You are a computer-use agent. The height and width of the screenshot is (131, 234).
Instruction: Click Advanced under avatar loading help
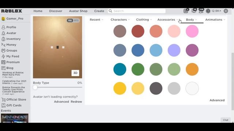pyautogui.click(x=61, y=102)
